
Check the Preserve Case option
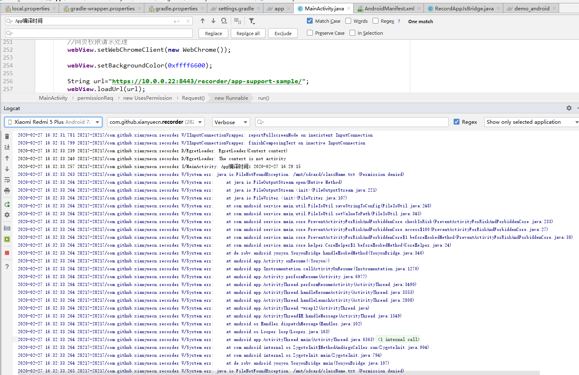pyautogui.click(x=310, y=33)
